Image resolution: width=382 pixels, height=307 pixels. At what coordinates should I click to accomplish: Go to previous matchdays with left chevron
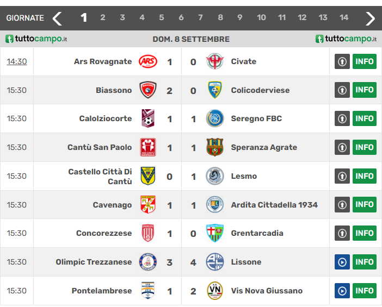point(57,18)
